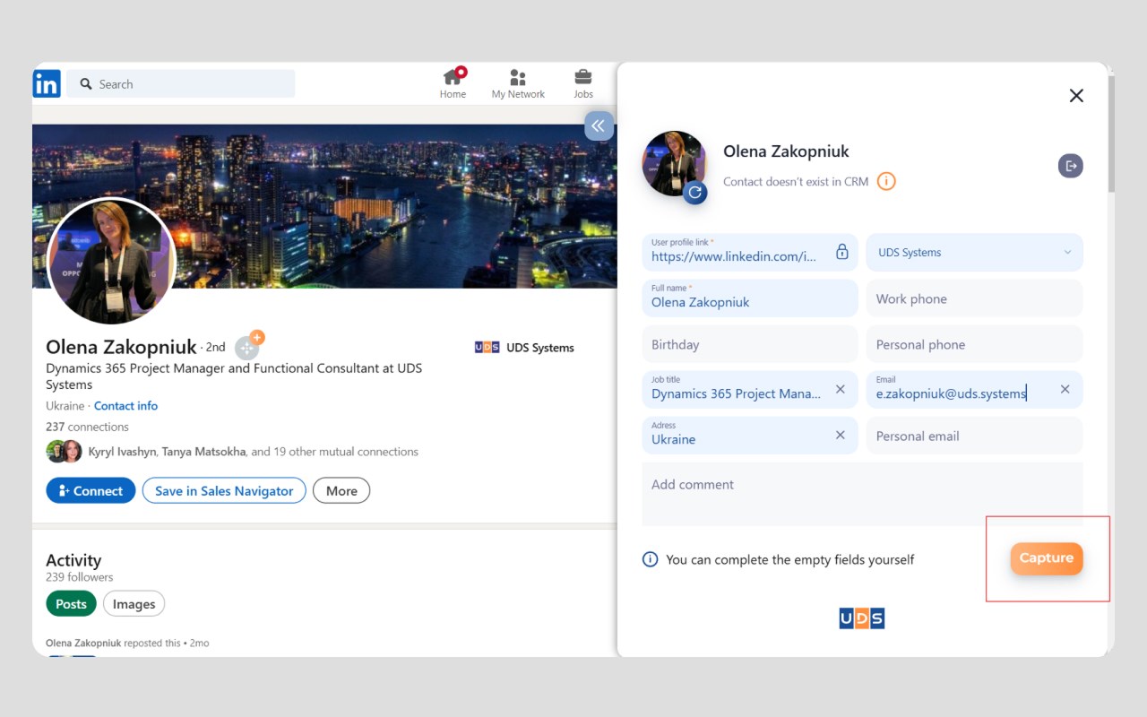Click Save in Sales Navigator button

(224, 490)
